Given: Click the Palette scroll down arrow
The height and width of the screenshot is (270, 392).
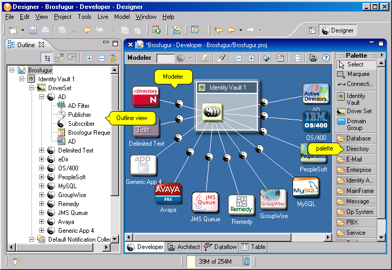Looking at the screenshot, I should coord(381,237).
